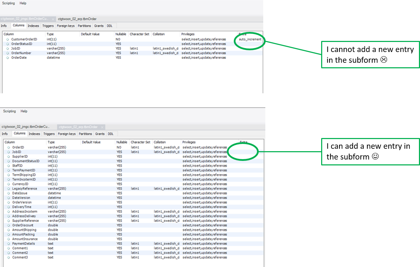Click SupplierReference column diamond icon

tap(9, 221)
